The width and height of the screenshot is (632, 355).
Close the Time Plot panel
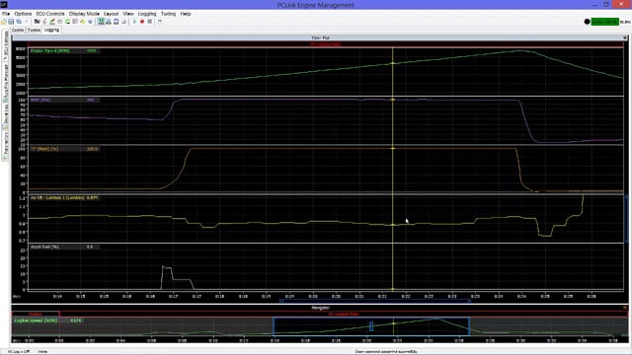pyautogui.click(x=625, y=37)
